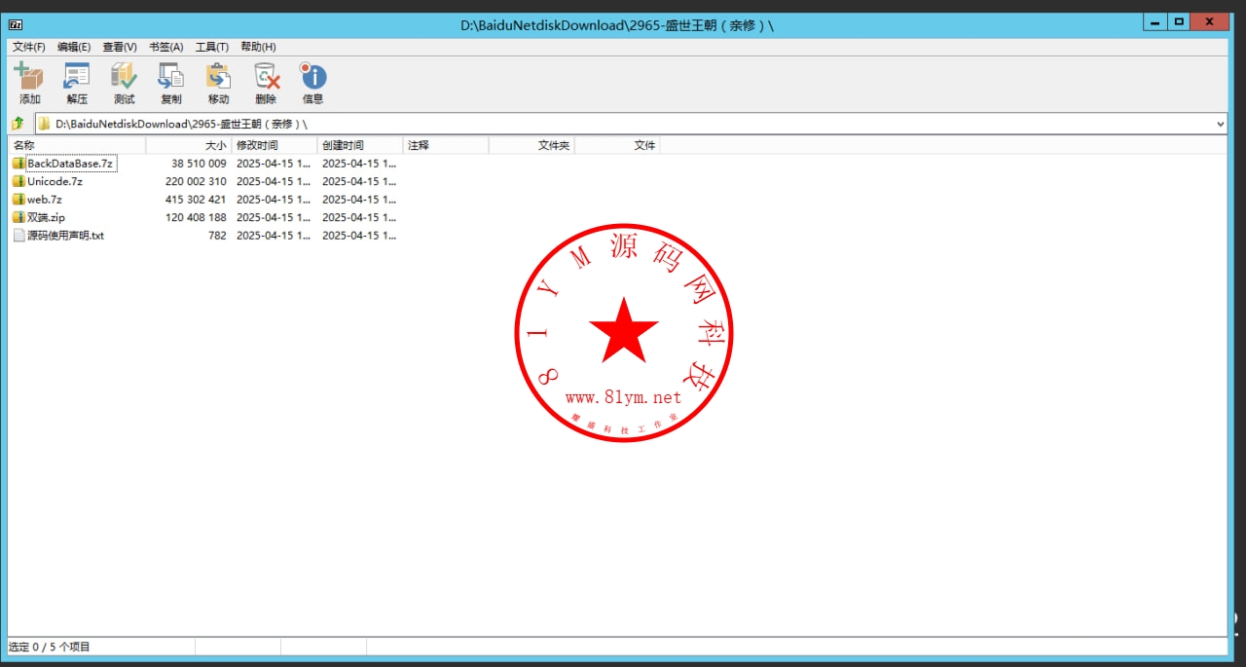The height and width of the screenshot is (667, 1246).
Task: Select the BackDataBase.7z file name
Action: click(x=70, y=164)
